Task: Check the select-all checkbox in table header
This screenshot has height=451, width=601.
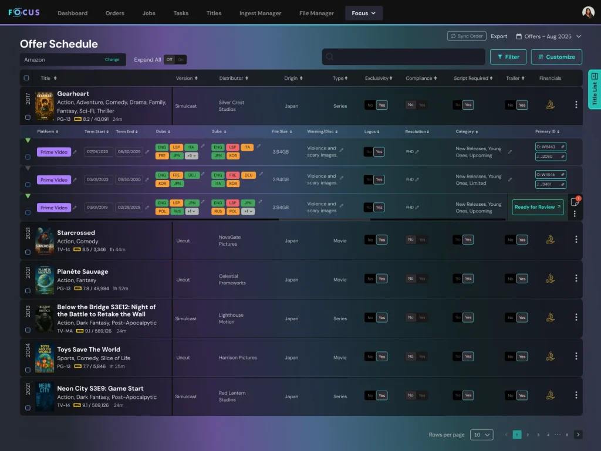Action: (26, 78)
